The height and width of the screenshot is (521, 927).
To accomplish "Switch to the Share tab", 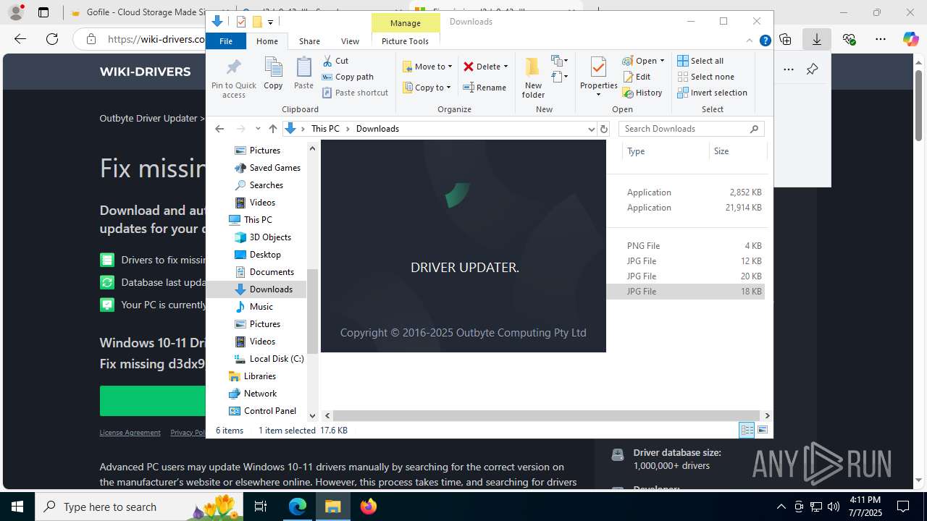I will 309,41.
